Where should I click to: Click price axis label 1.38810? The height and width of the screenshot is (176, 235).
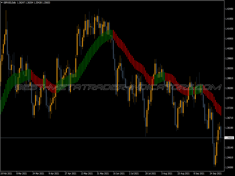[229, 78]
